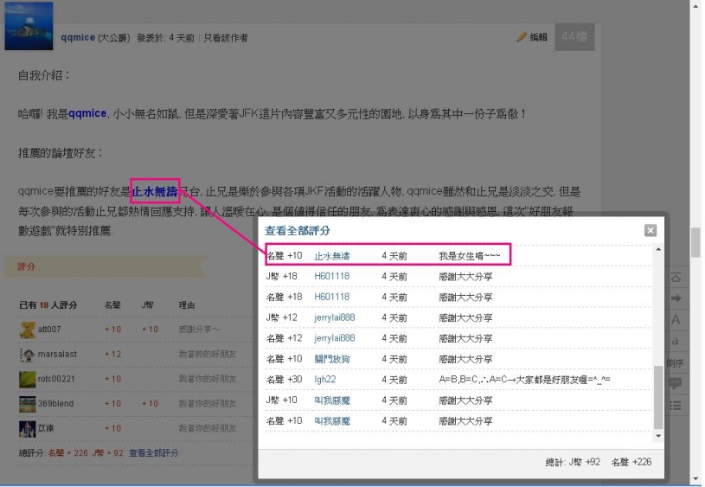Click att007 username in rating list
The width and height of the screenshot is (705, 487).
coord(49,330)
